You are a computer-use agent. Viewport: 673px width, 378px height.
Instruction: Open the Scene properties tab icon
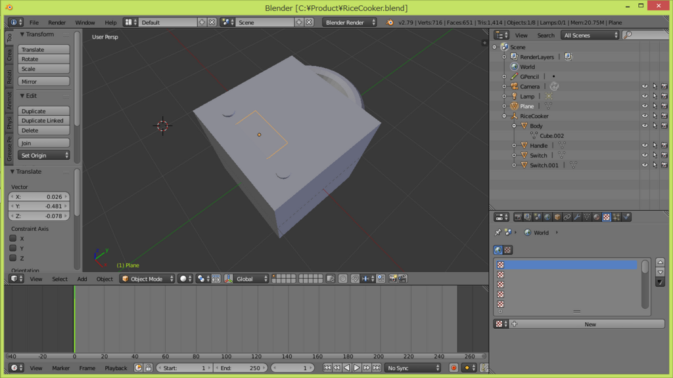point(538,217)
